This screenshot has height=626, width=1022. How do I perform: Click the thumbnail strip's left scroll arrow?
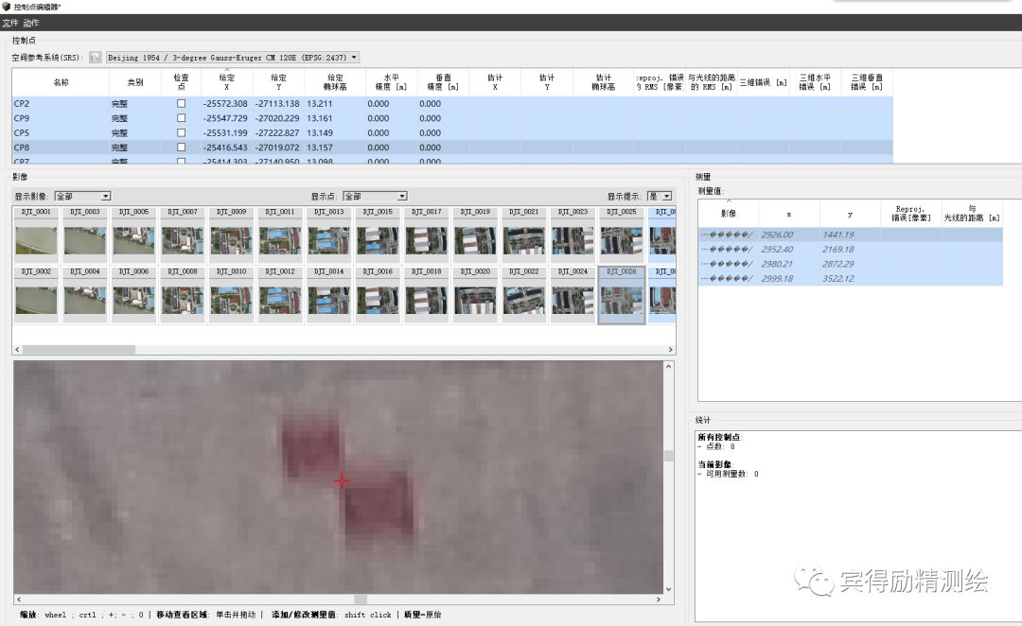pos(18,350)
